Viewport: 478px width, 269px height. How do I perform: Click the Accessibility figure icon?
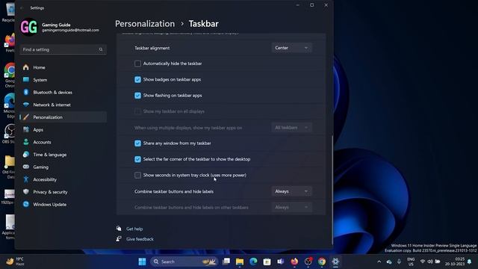point(26,179)
